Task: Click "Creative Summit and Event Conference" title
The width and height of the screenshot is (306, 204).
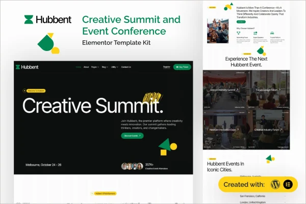Action: pos(131,25)
